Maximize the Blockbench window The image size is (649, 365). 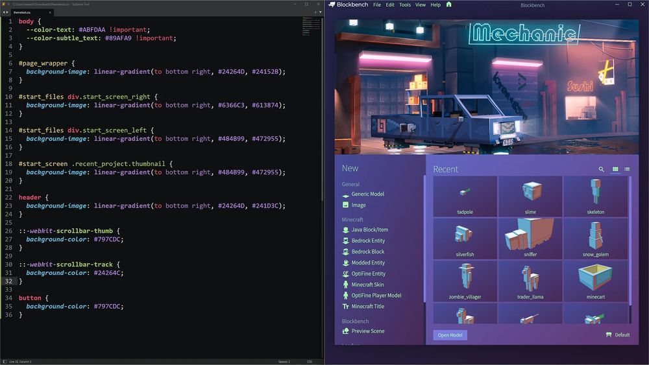point(630,5)
